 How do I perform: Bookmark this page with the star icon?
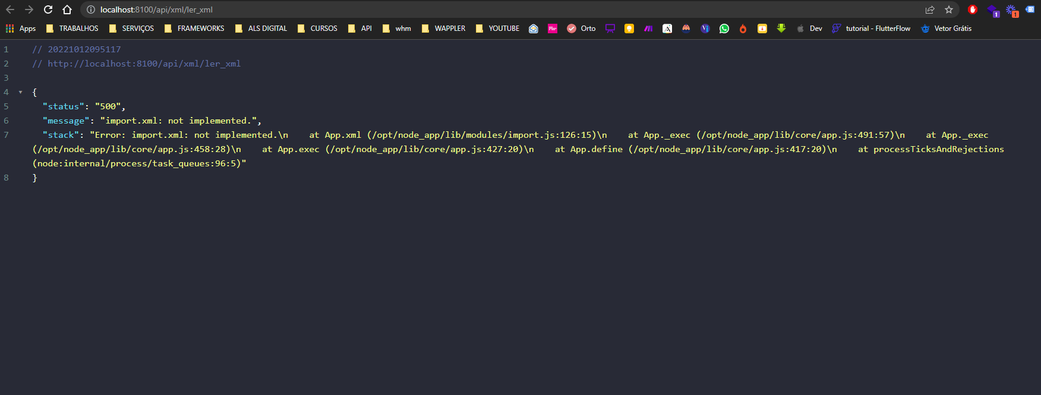tap(949, 10)
